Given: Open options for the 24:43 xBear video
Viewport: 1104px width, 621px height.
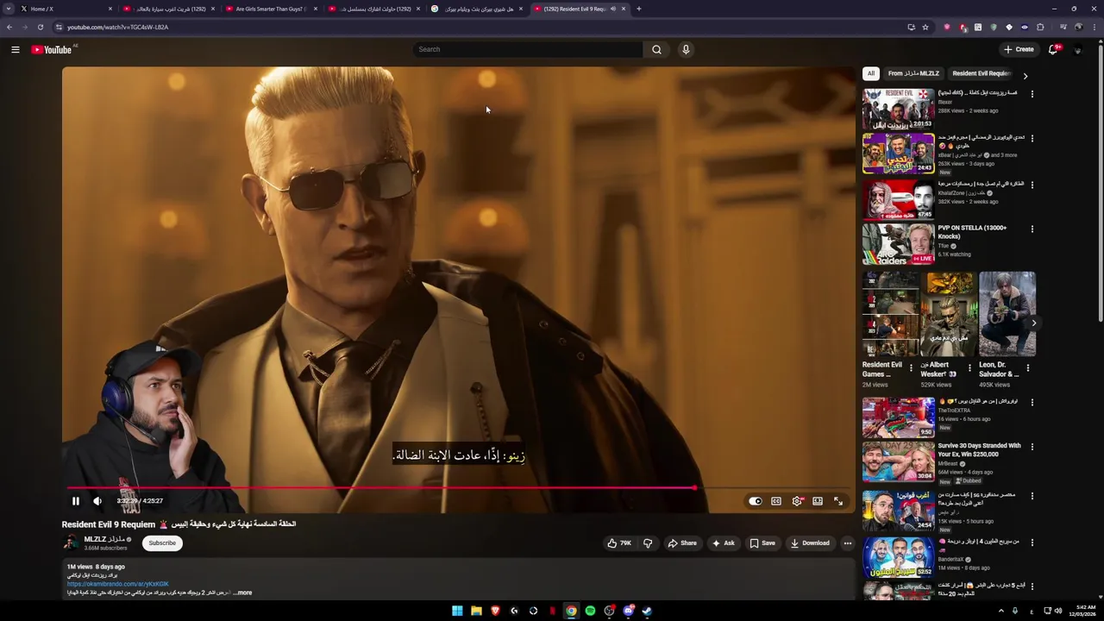Looking at the screenshot, I should click(1032, 138).
